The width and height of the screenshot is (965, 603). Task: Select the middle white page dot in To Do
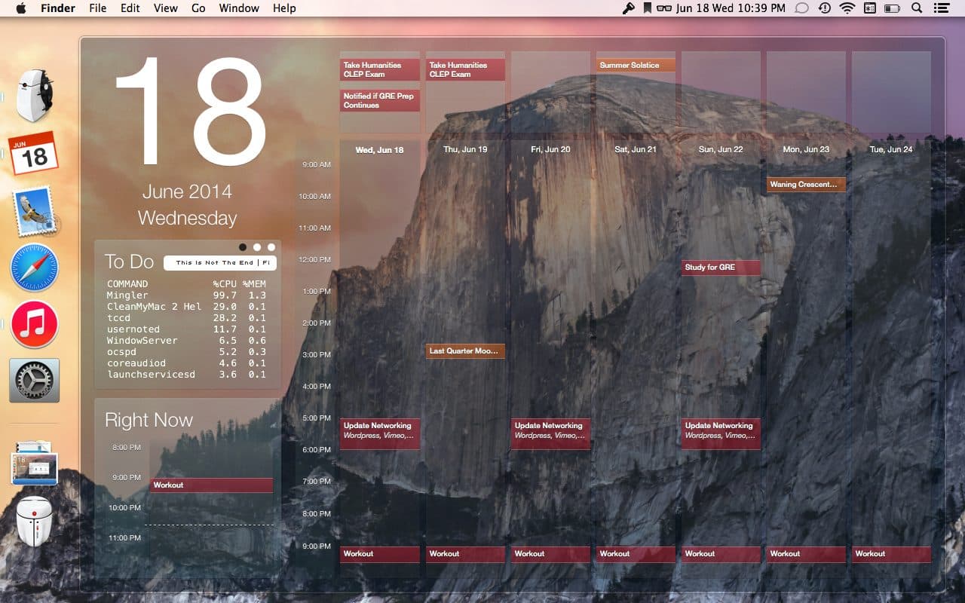tap(257, 247)
